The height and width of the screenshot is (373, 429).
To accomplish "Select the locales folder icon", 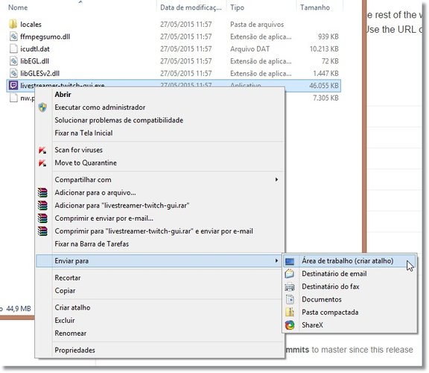I will coord(13,24).
